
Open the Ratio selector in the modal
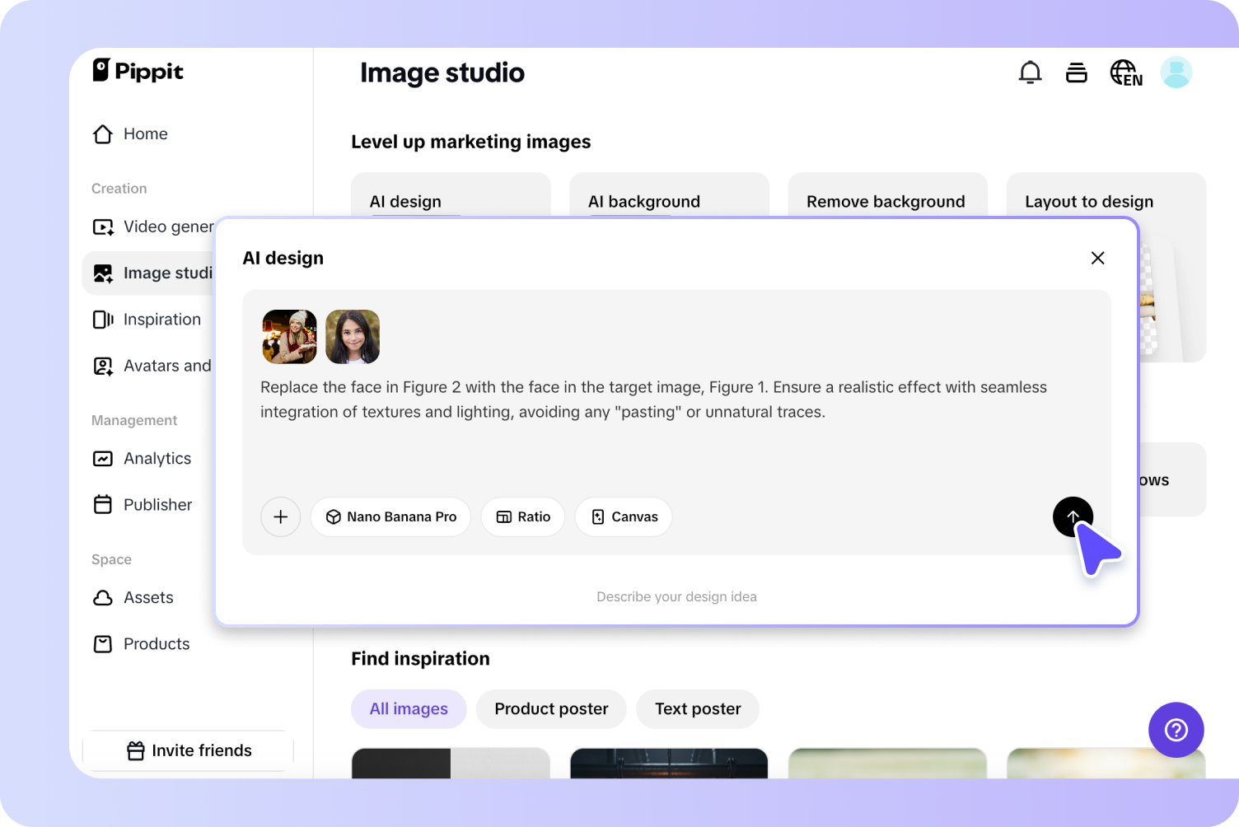point(522,516)
